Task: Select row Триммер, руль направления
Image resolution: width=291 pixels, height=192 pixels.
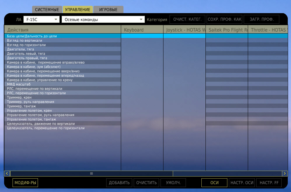Action: point(62,102)
